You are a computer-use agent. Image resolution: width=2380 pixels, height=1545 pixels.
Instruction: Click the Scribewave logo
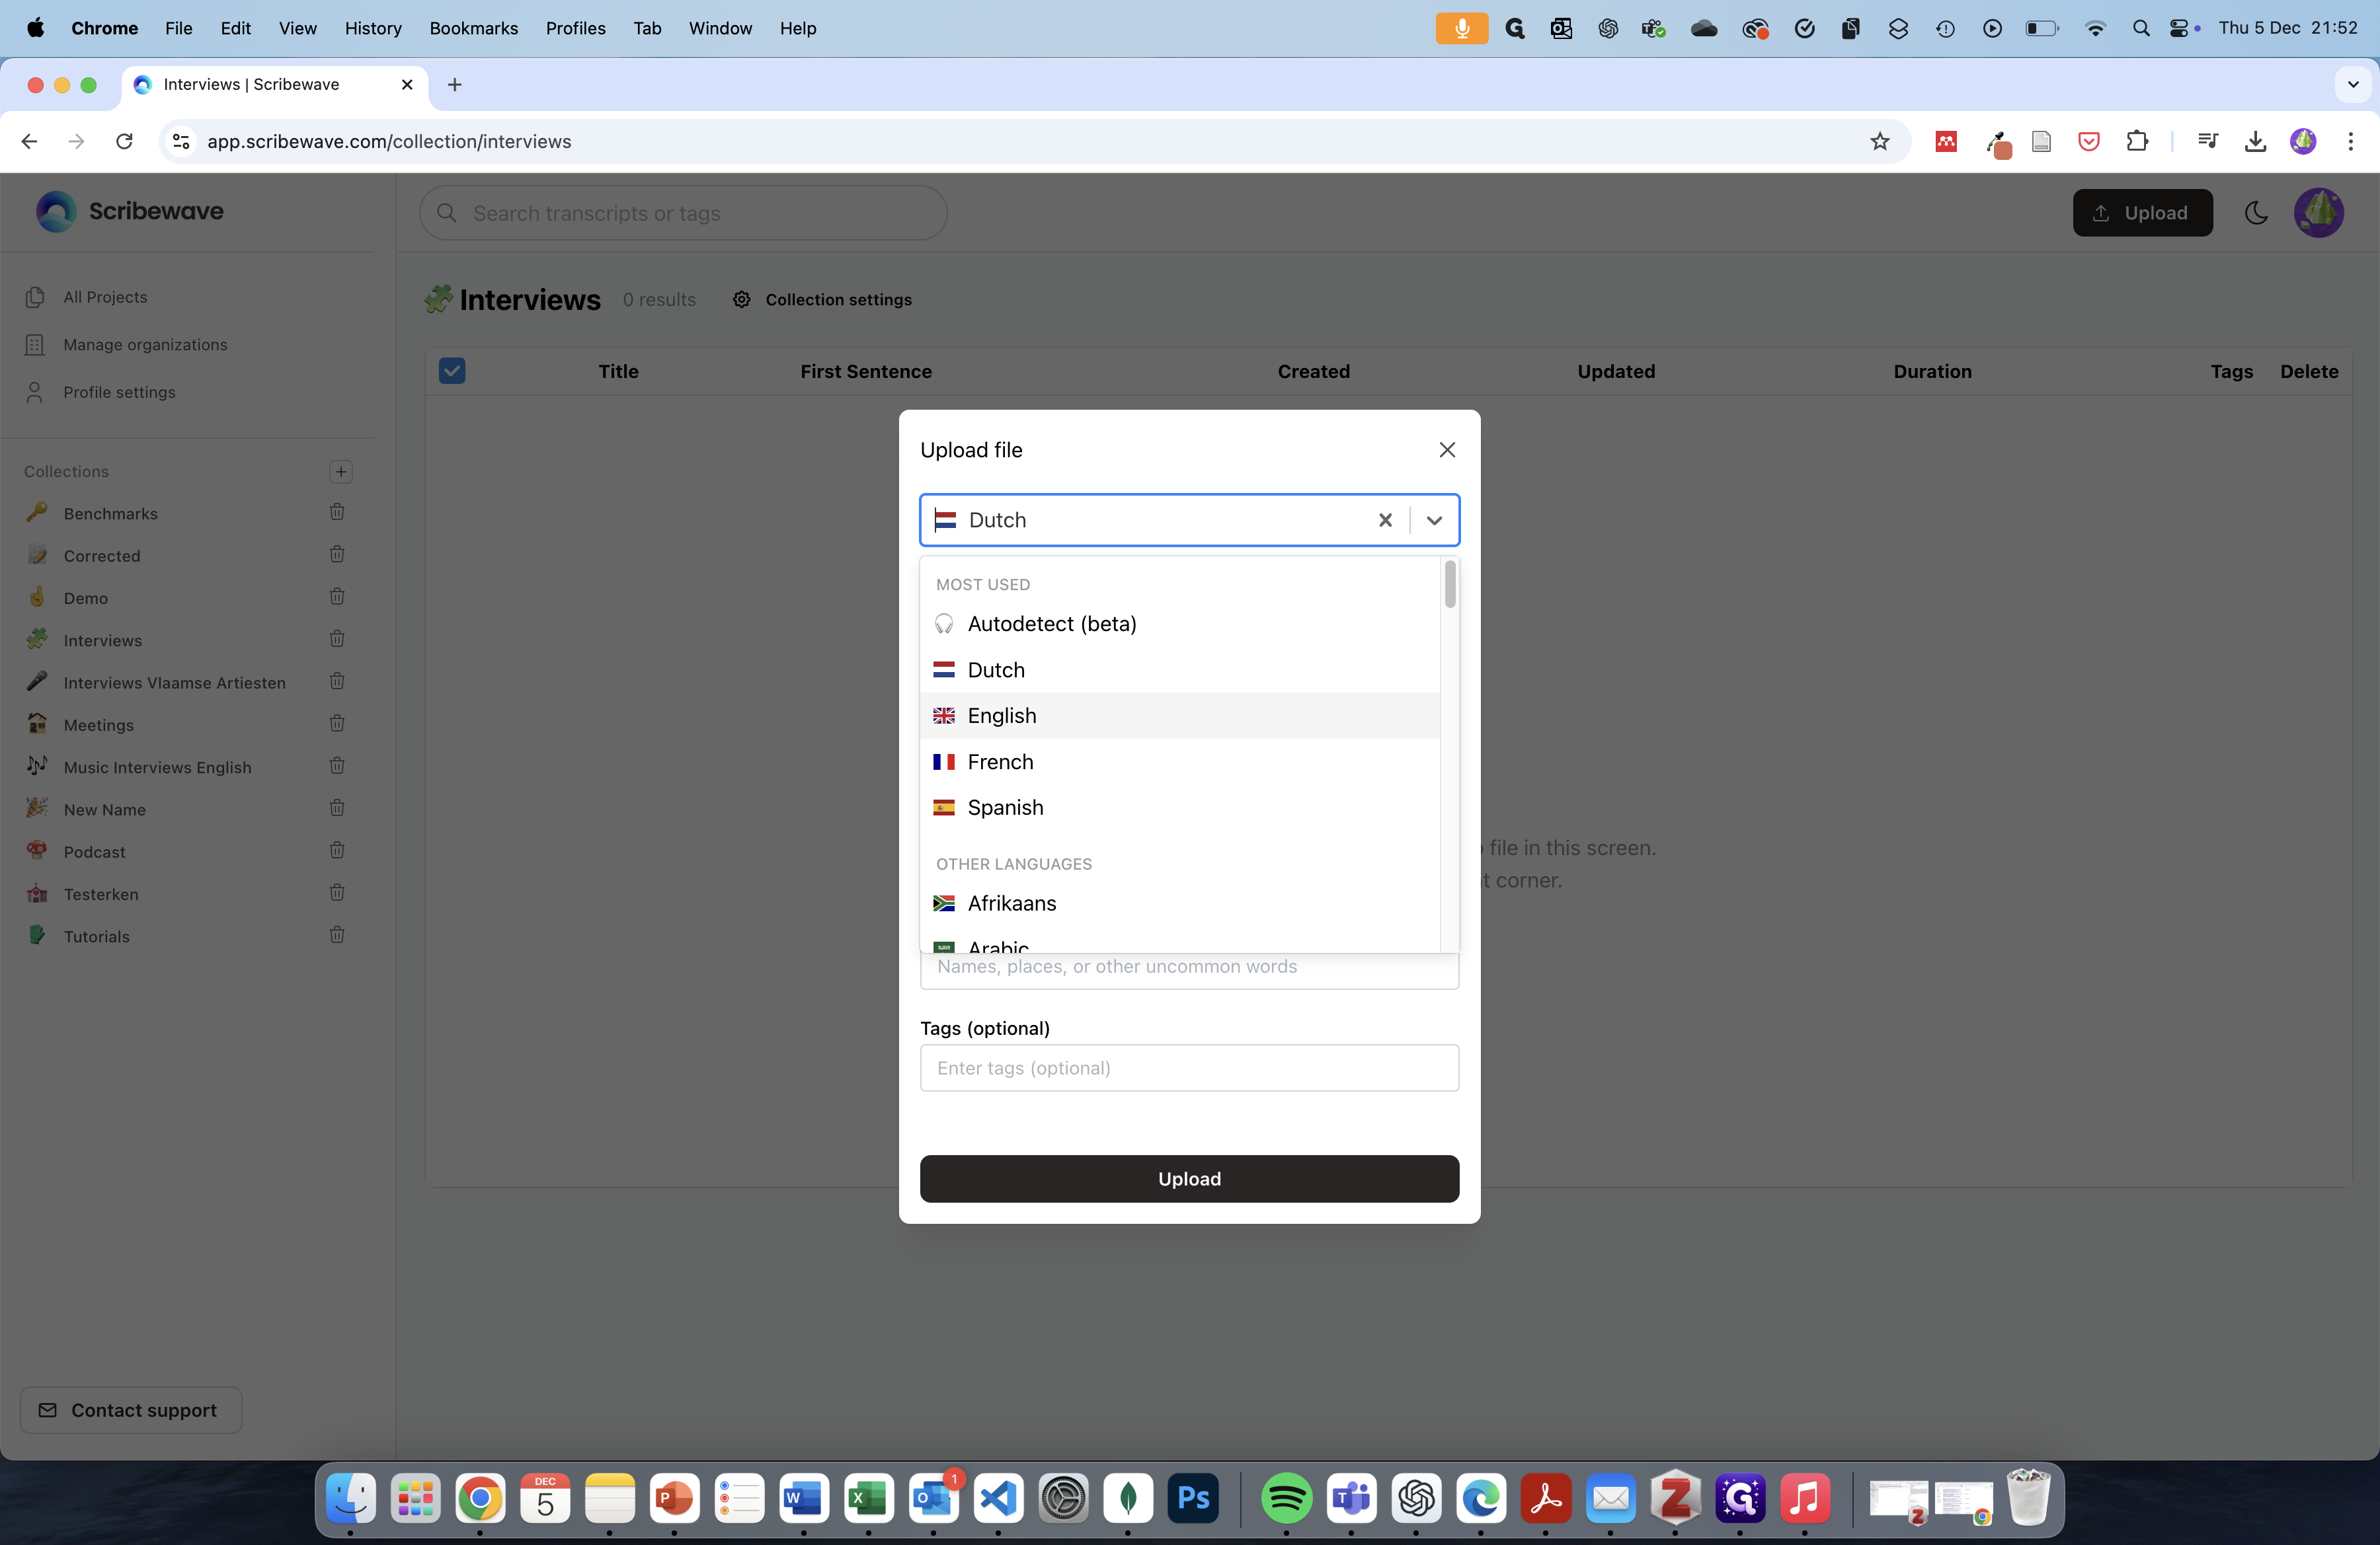[130, 211]
